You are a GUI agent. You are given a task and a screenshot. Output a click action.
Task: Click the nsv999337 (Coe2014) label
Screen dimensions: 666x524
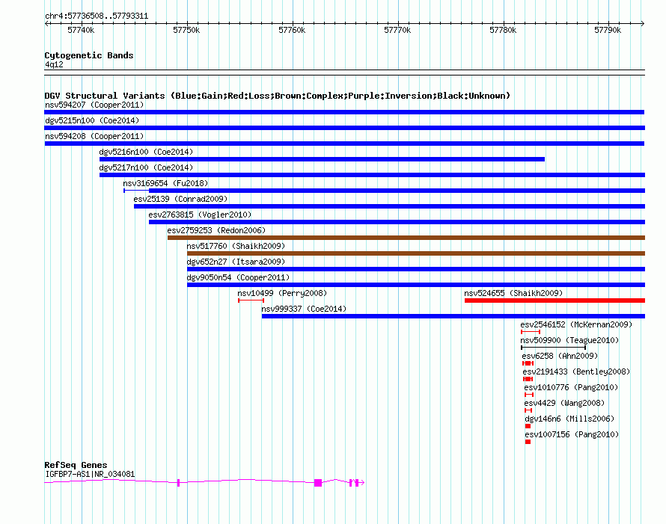[304, 309]
